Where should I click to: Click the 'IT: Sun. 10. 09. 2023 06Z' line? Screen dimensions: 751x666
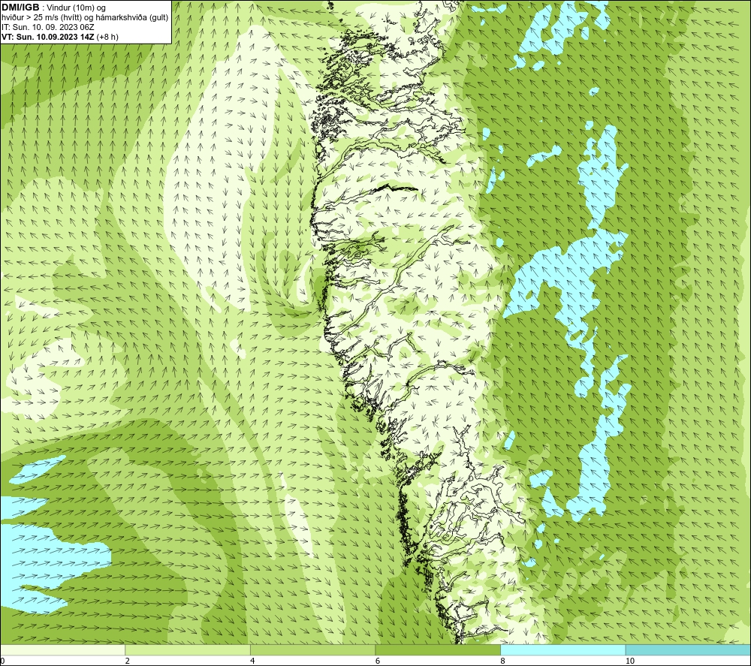point(48,27)
